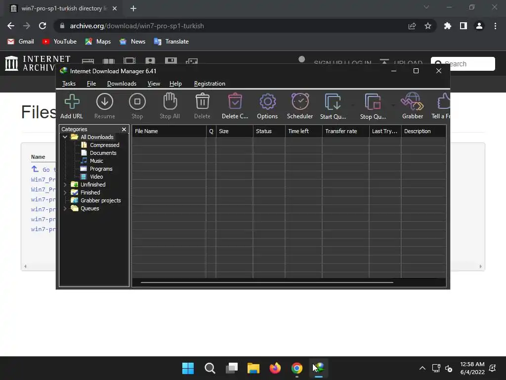
Task: Open Stop Queue dropdown arrow
Action: [393, 105]
